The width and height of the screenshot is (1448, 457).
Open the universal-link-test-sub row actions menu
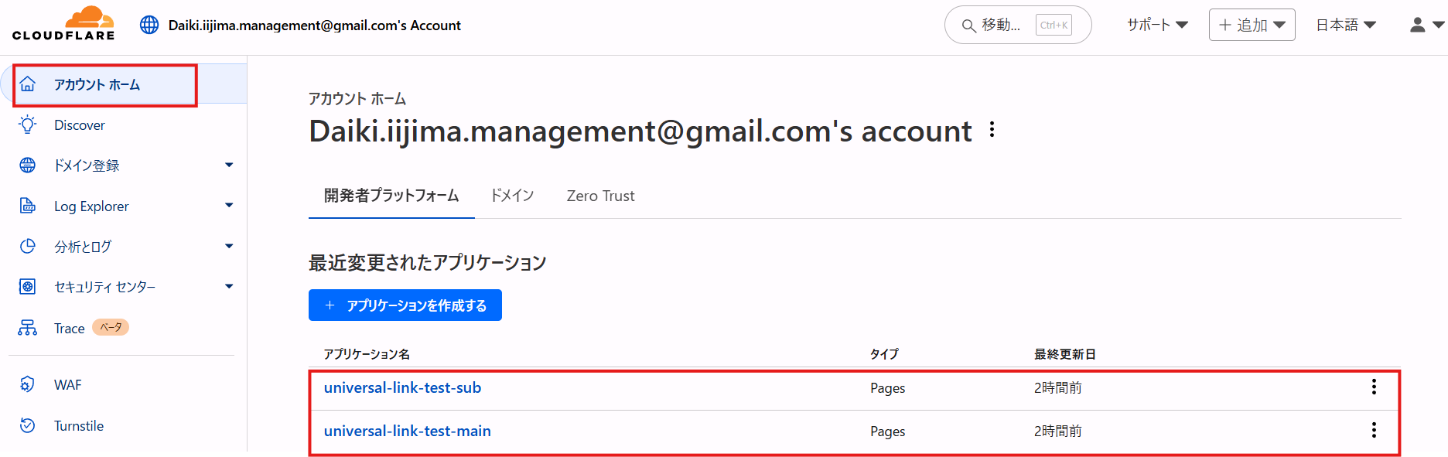tap(1374, 387)
